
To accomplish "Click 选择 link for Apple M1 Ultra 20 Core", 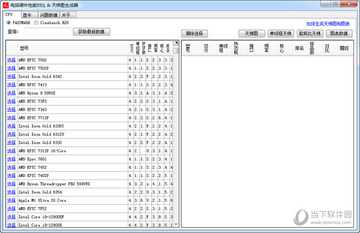I will point(11,200).
